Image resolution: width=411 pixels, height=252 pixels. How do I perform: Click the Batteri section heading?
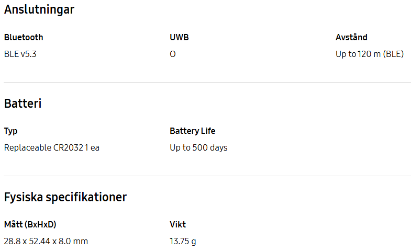coord(23,104)
